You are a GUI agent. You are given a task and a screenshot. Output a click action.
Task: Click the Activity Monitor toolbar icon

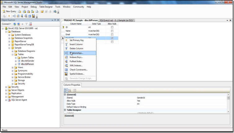(55, 11)
